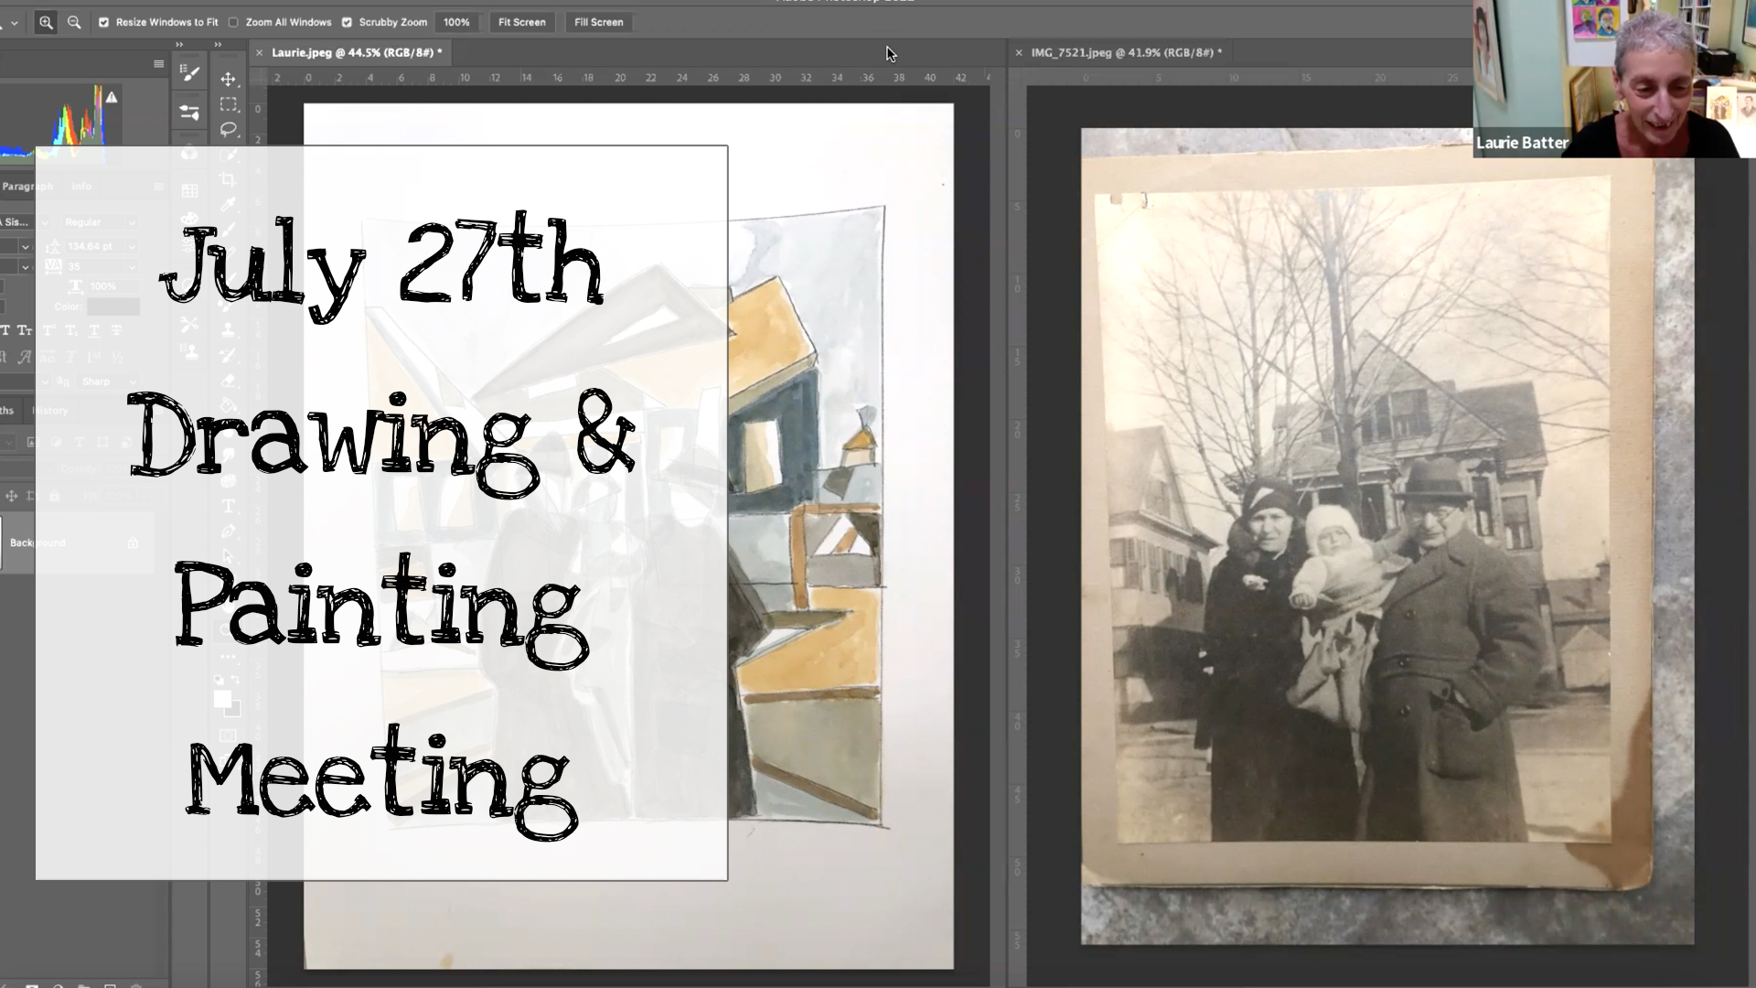Screen dimensions: 1756x988
Task: Open the Swatches grid panel icon
Action: click(189, 190)
